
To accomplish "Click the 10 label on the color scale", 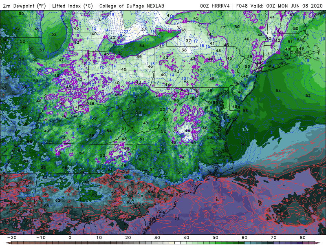I will (x=99, y=238).
